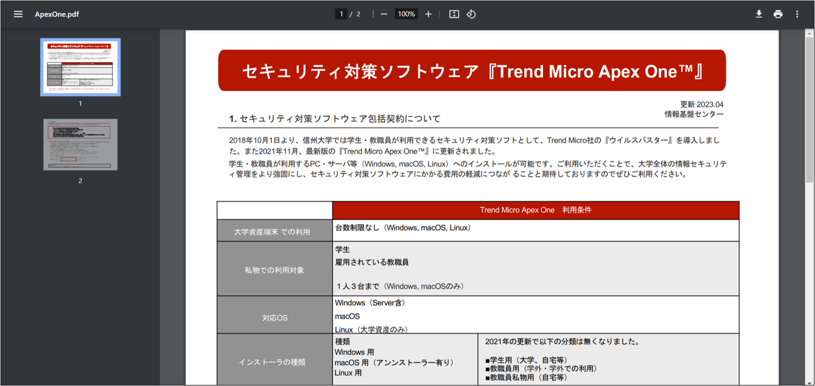Click the Linux（大学資産のみ） text

pos(372,329)
